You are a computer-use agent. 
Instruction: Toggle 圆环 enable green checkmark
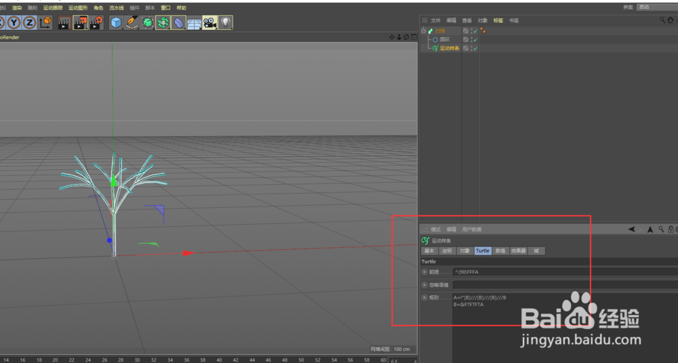[x=476, y=40]
